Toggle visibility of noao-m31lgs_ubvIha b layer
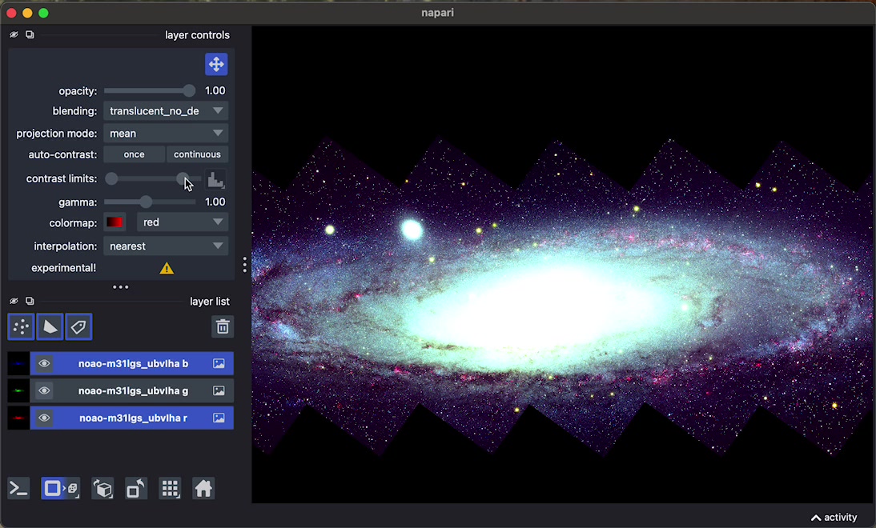This screenshot has width=876, height=528. (x=44, y=363)
